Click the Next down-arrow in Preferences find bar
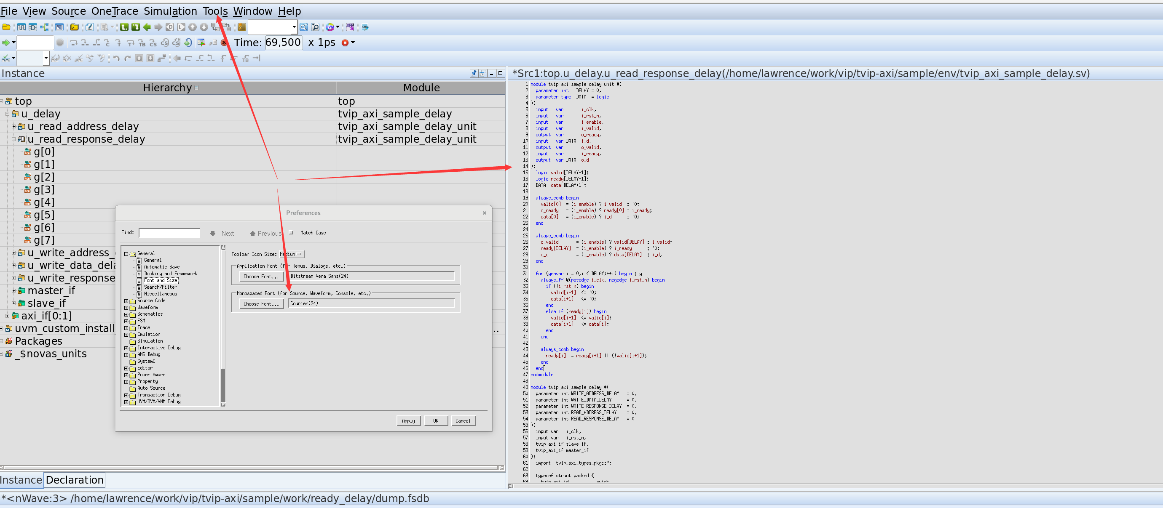The height and width of the screenshot is (508, 1163). (x=213, y=234)
